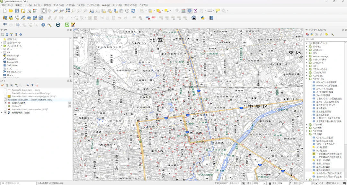Select 属性による抽出 algorithm in toolbox

click(x=323, y=170)
